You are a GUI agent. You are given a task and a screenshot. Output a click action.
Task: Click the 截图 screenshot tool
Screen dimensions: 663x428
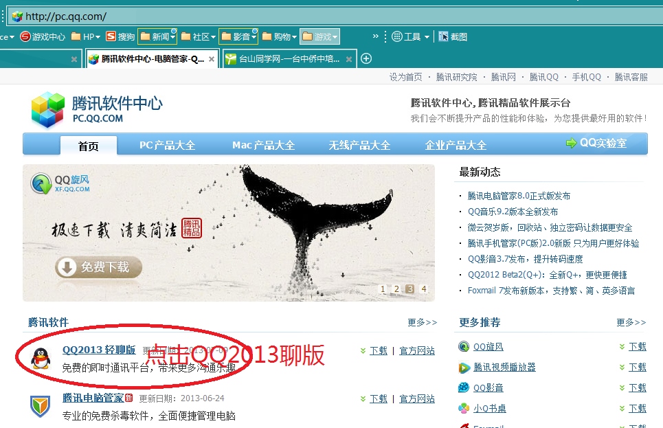453,37
